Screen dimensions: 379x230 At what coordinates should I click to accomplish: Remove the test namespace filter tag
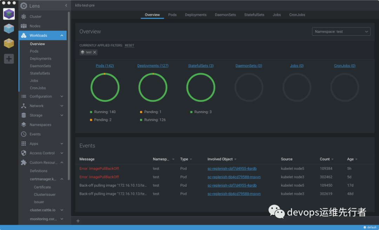(95, 52)
